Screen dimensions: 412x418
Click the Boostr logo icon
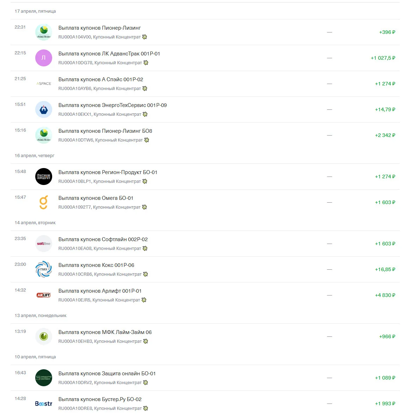pyautogui.click(x=44, y=404)
